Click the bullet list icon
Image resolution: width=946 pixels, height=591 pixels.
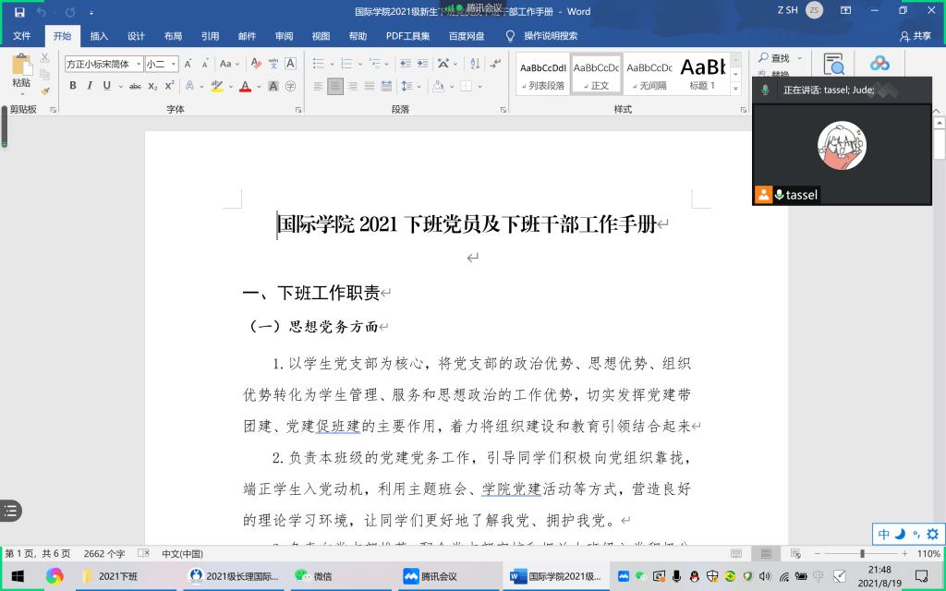320,64
